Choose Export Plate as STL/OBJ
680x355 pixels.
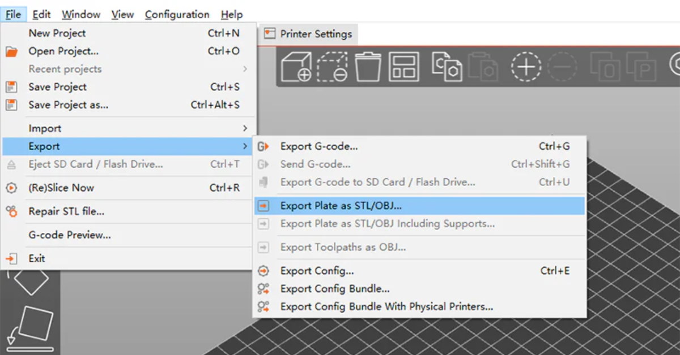point(341,206)
